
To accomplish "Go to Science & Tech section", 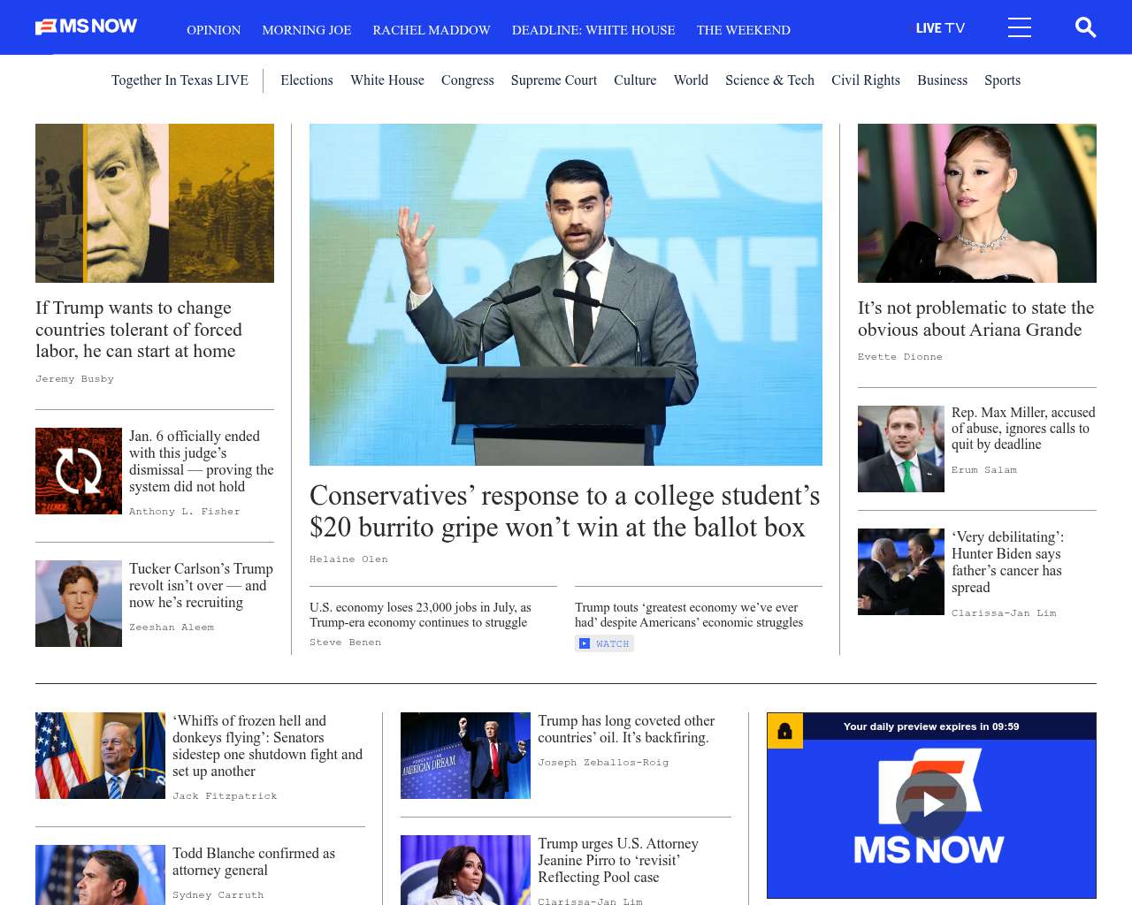I will coord(769,80).
